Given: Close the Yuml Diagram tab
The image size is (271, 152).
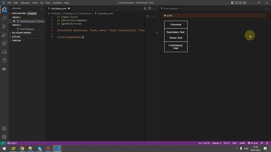Looking at the screenshot, I should [181, 8].
